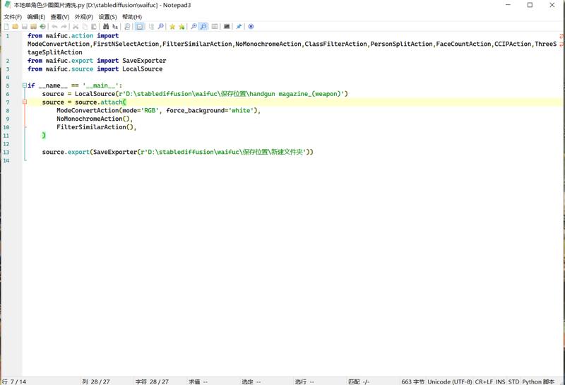Image resolution: width=565 pixels, height=385 pixels.
Task: Click the Copy toolbar icon
Action: click(x=85, y=26)
